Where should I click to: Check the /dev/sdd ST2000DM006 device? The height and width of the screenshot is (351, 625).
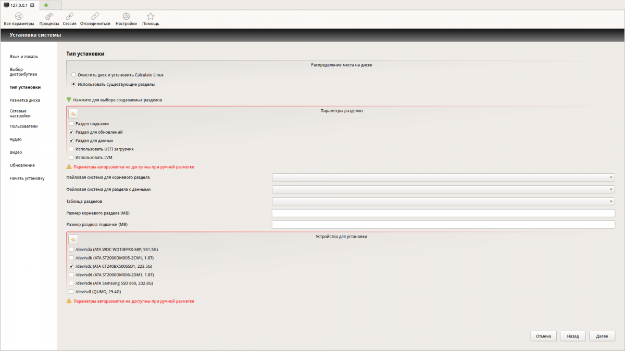tap(71, 275)
